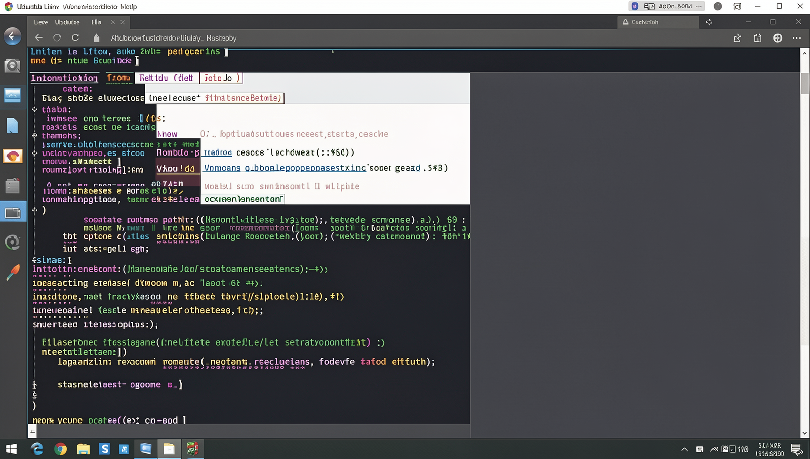Go back with the browser back arrow
Screen dimensions: 810x459
38,37
